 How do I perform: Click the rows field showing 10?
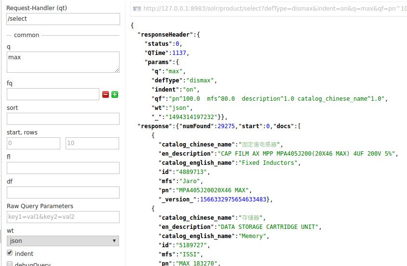click(x=92, y=143)
